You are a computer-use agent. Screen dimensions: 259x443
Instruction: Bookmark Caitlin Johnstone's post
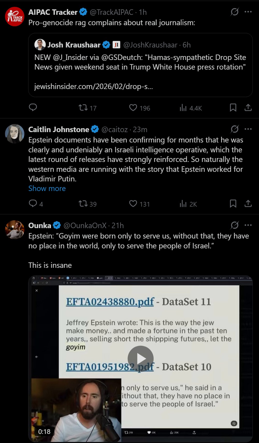click(x=233, y=203)
